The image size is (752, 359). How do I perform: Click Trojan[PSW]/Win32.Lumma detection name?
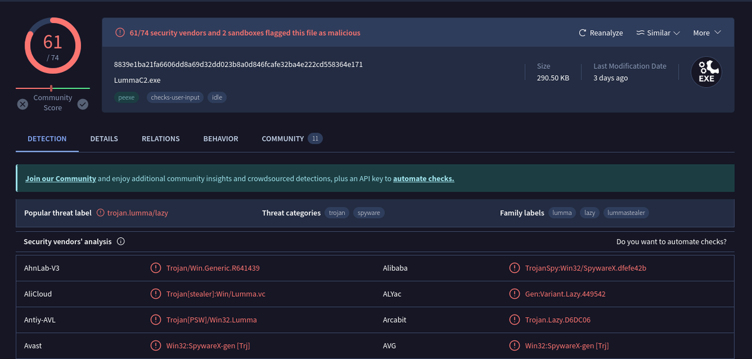pos(211,320)
